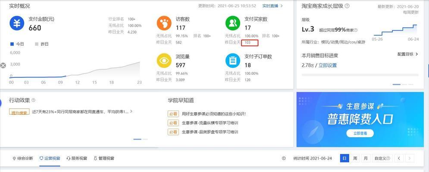Toggle 昨日 legend series in chart
This screenshot has width=429, height=172.
pyautogui.click(x=41, y=44)
